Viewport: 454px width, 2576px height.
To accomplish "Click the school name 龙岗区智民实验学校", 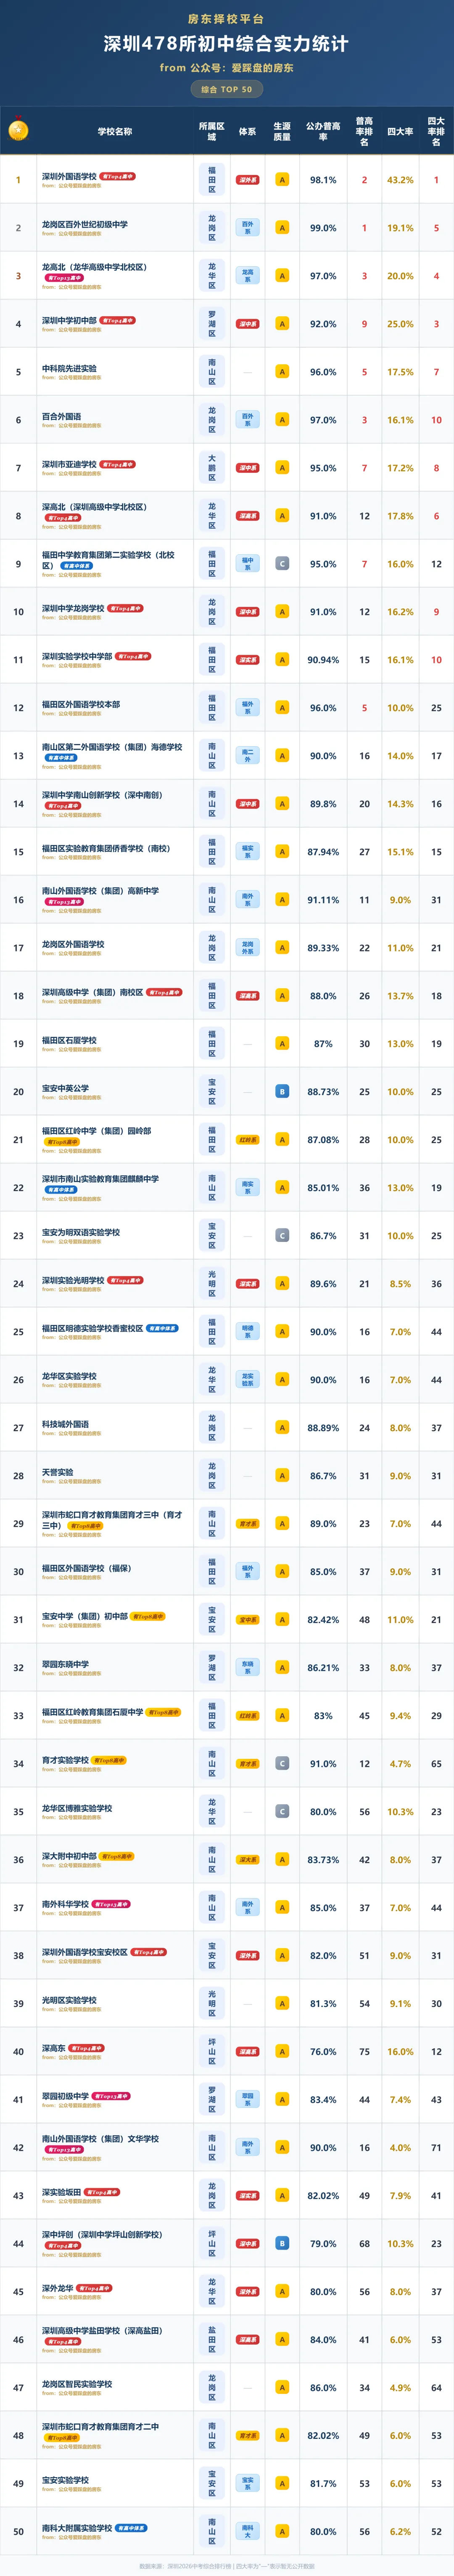I will point(77,2384).
